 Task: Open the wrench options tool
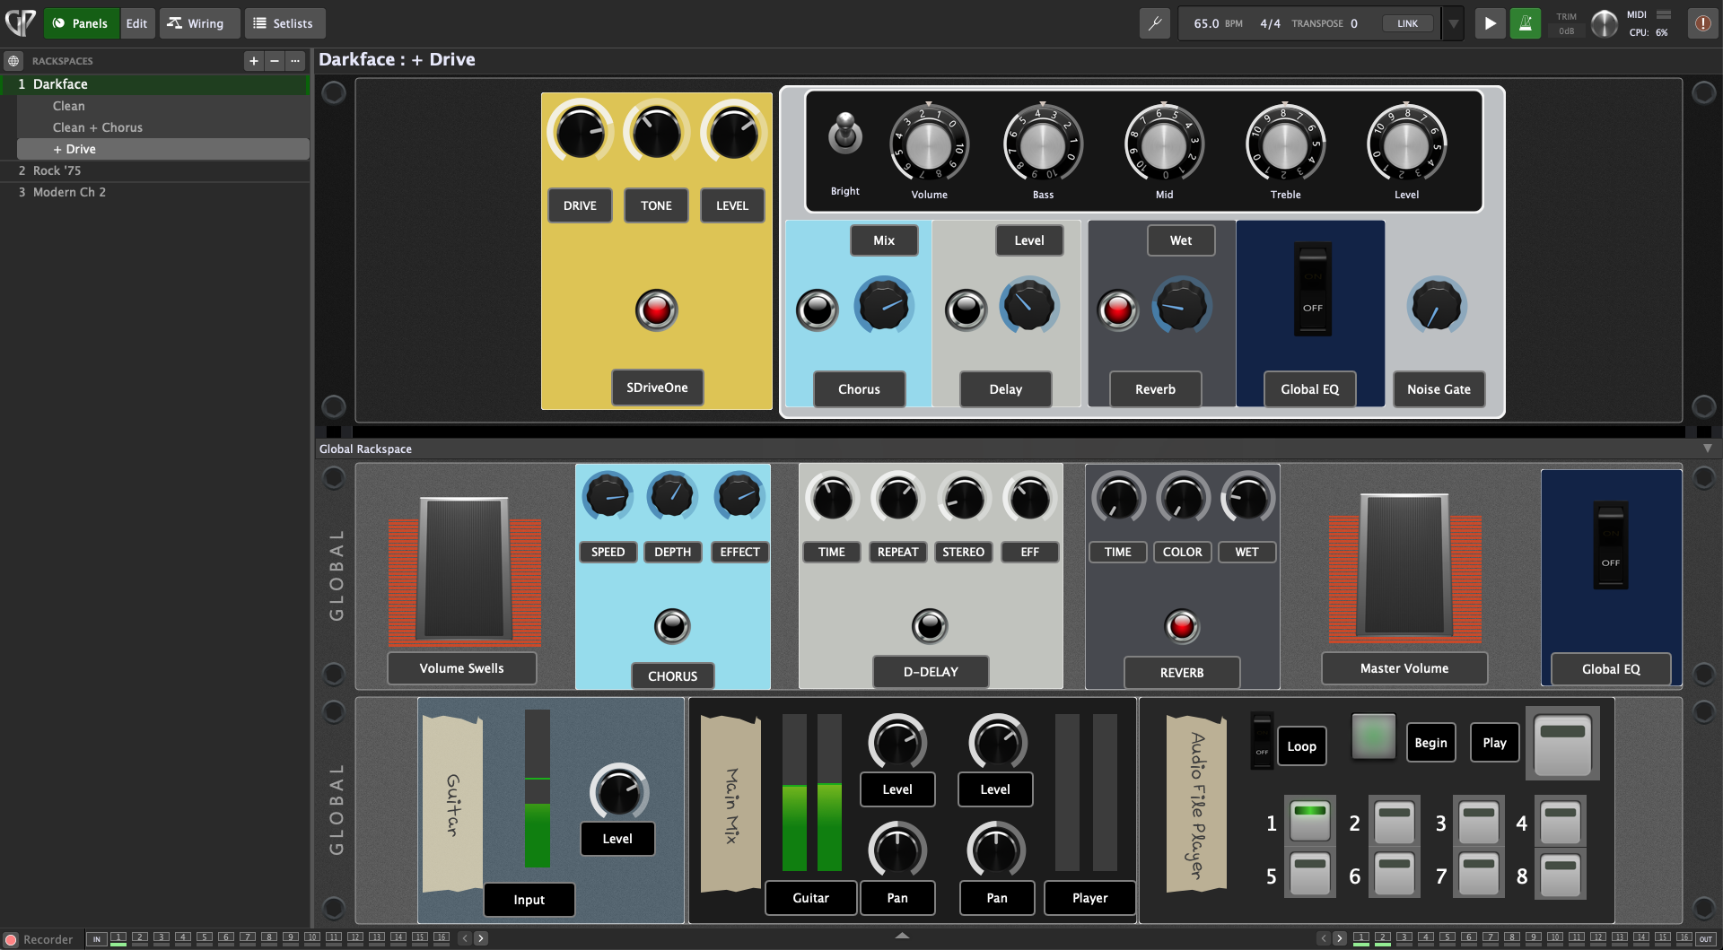click(x=1155, y=23)
